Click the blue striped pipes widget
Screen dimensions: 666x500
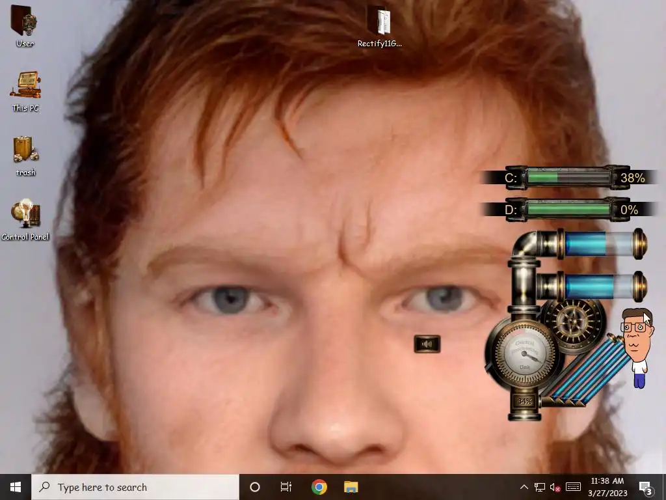coord(588,370)
